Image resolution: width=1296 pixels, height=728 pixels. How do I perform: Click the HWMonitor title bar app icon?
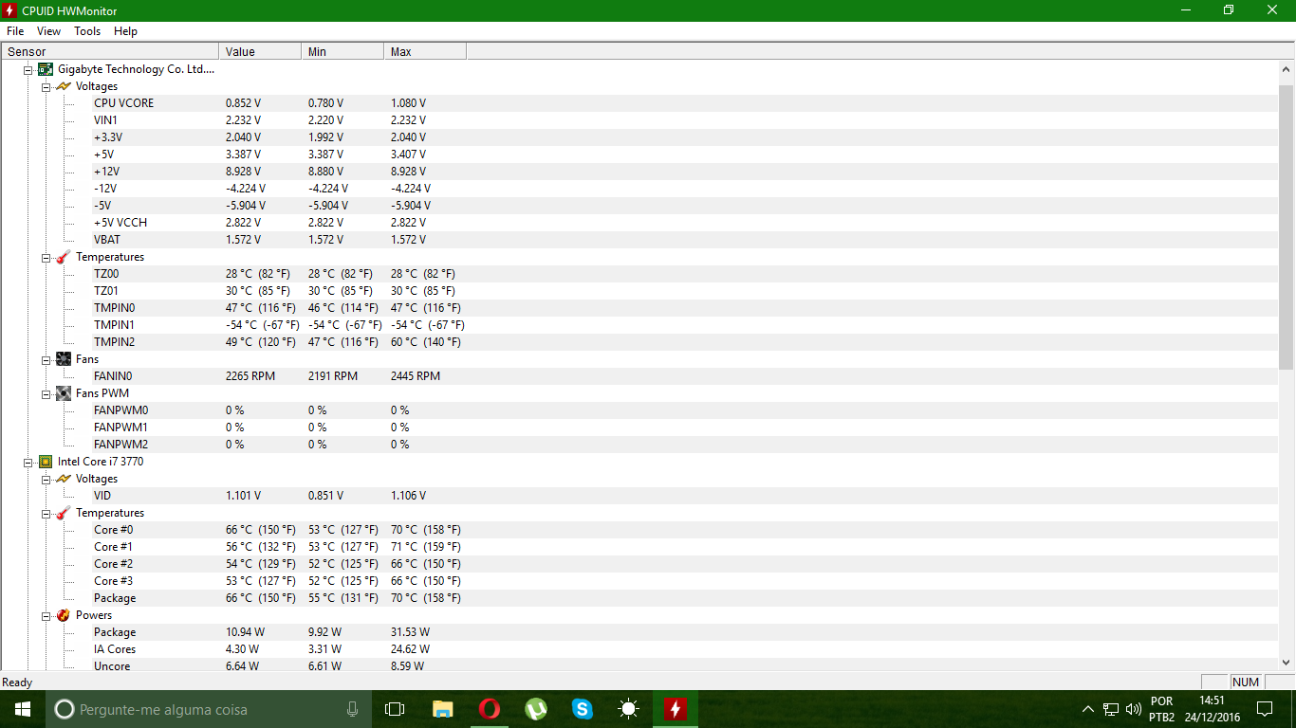coord(10,9)
